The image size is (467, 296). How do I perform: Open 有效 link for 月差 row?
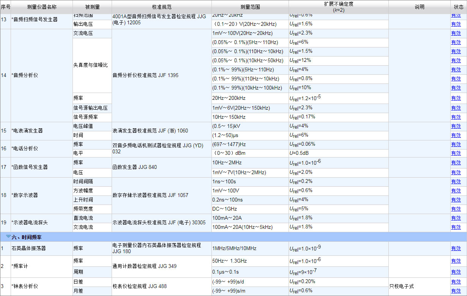[x=456, y=291]
